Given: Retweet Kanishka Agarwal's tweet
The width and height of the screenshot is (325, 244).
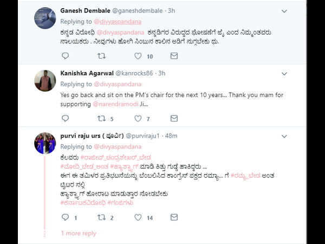Looking at the screenshot, I should pyautogui.click(x=101, y=119).
